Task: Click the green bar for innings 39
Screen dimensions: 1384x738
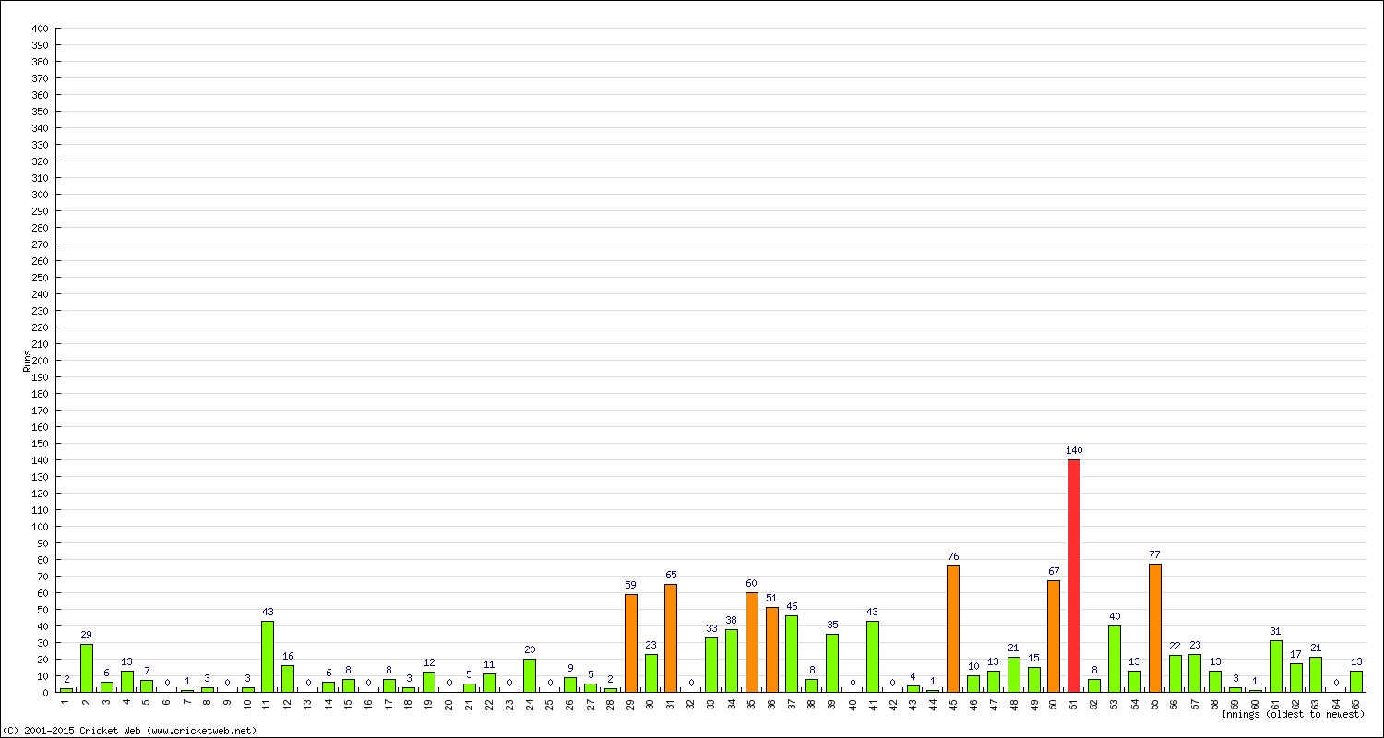Action: (x=832, y=663)
